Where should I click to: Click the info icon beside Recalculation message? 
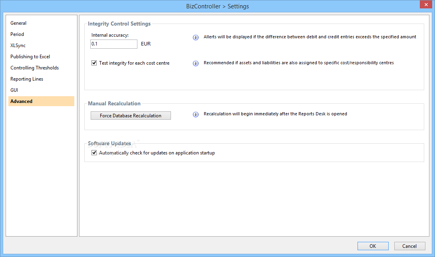tap(196, 115)
